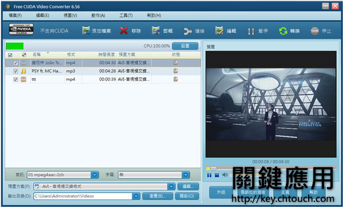Start conversion with the green 轉換 icon
Image resolution: width=343 pixels, height=207 pixels.
tap(283, 31)
